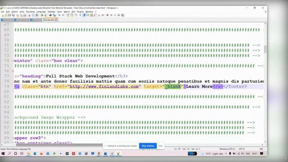The width and height of the screenshot is (288, 162).
Task: Open the Search menu
Action: (x=15, y=12)
